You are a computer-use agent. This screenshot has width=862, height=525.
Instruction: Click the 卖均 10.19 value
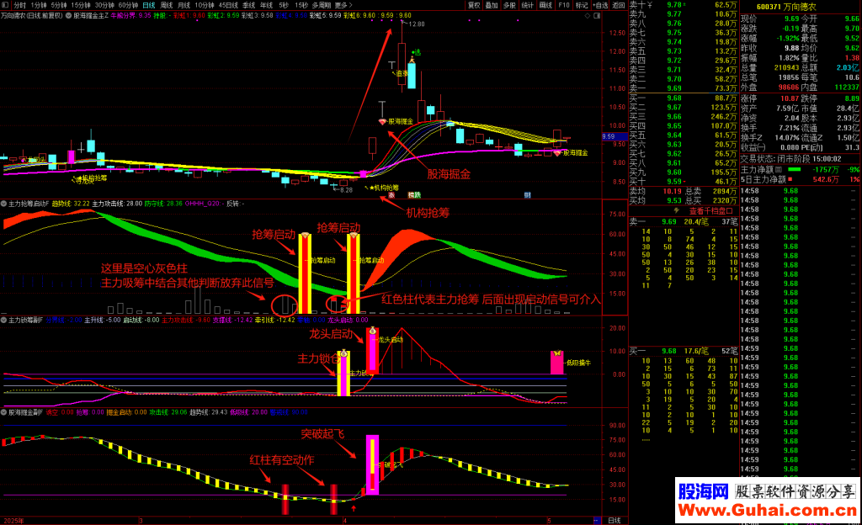672,191
